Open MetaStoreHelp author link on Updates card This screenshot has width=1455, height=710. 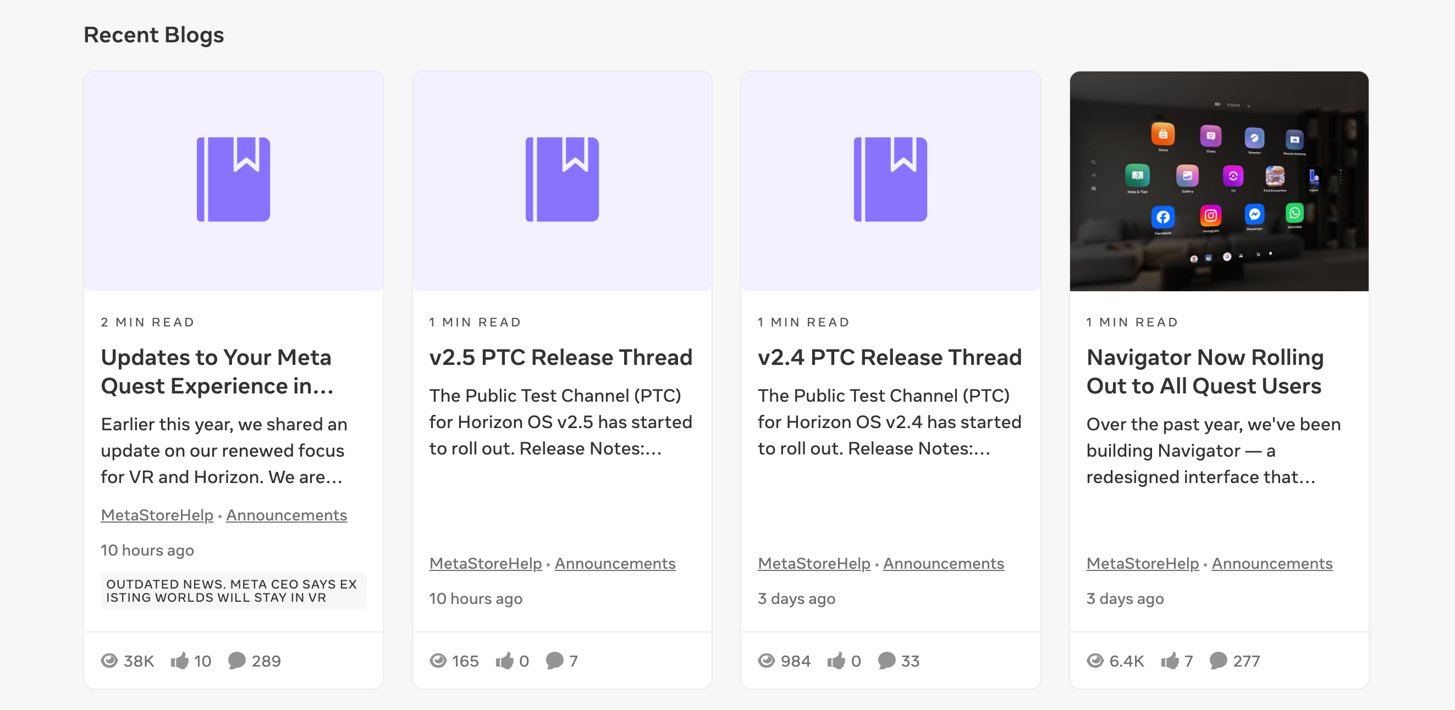[x=157, y=515]
